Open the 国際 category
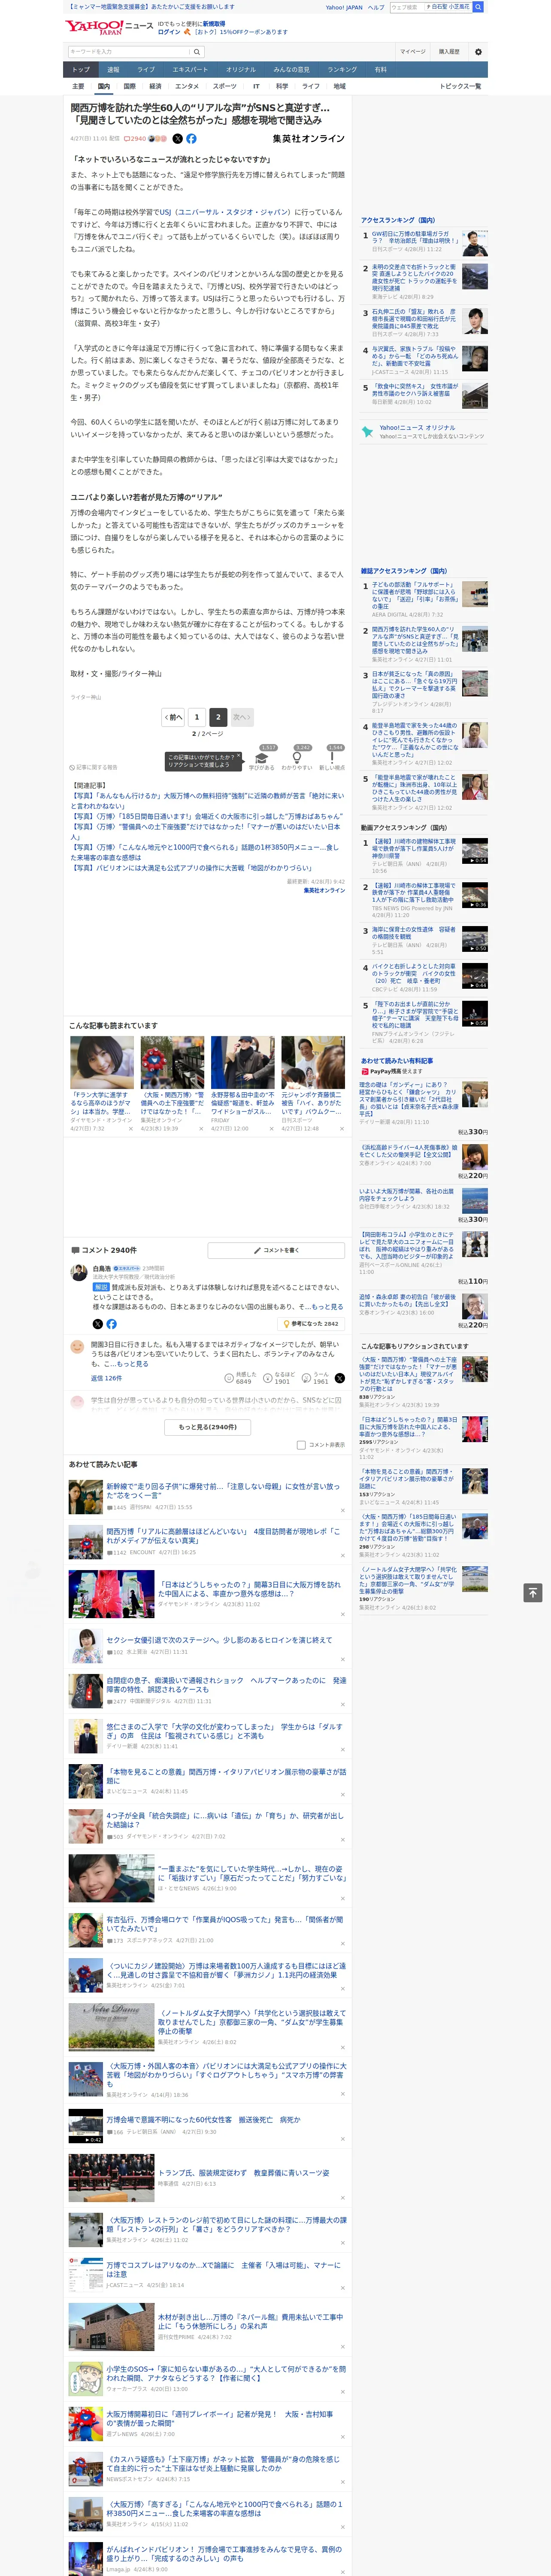The image size is (551, 2576). click(129, 86)
